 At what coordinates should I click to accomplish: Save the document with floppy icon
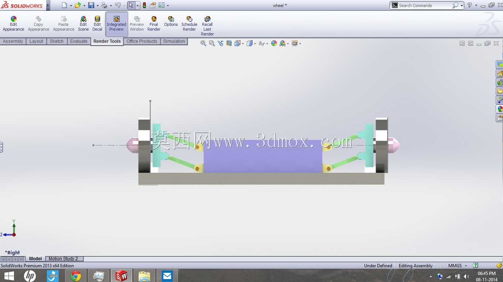click(x=91, y=5)
